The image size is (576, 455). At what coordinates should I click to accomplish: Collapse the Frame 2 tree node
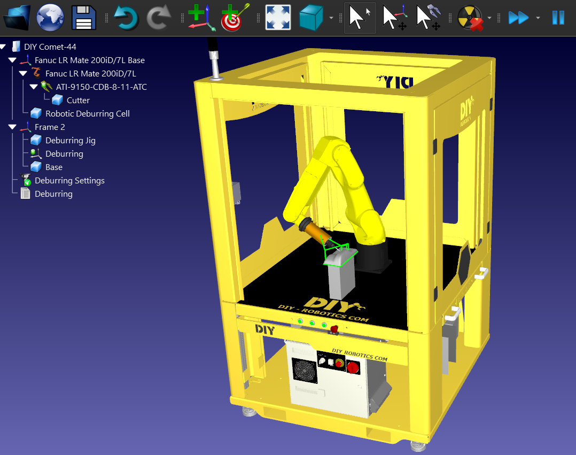12,127
